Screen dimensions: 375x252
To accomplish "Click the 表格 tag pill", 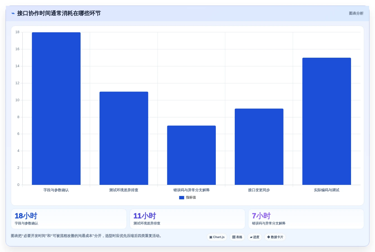I will click(x=237, y=237).
